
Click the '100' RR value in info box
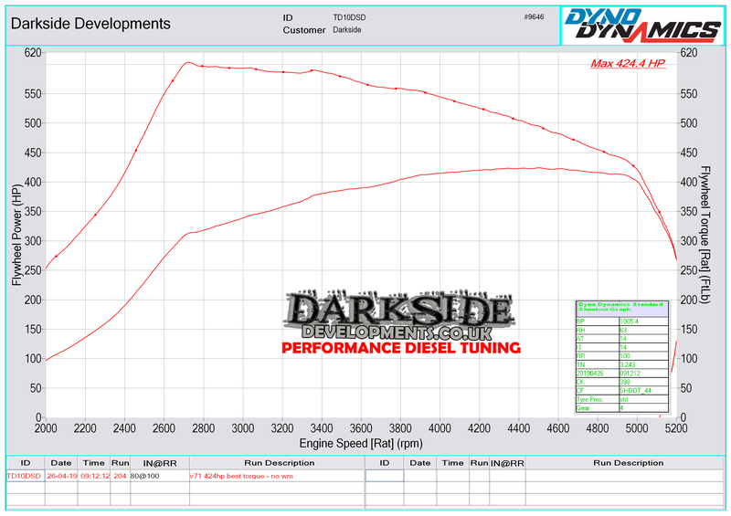coord(625,356)
